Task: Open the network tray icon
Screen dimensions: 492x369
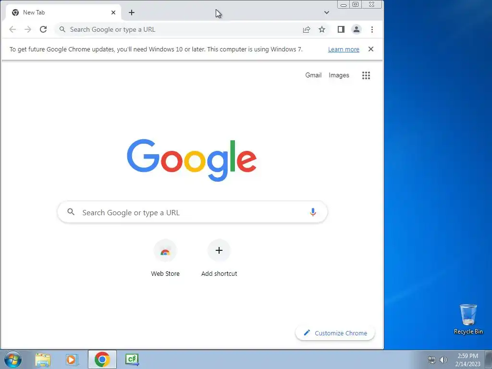Action: pyautogui.click(x=432, y=360)
